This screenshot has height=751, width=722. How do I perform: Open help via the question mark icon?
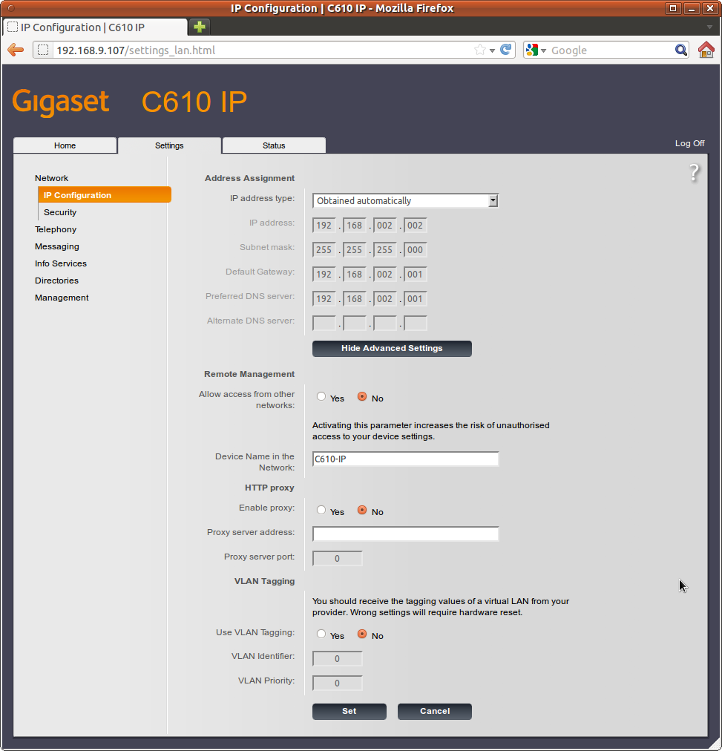[x=694, y=173]
